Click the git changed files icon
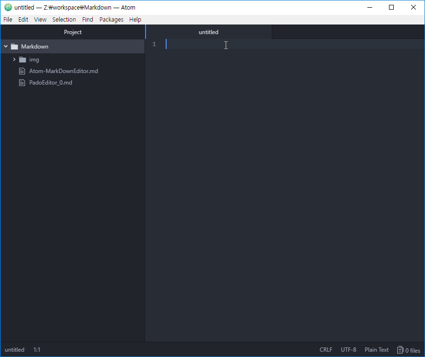The height and width of the screenshot is (357, 425). click(x=400, y=350)
